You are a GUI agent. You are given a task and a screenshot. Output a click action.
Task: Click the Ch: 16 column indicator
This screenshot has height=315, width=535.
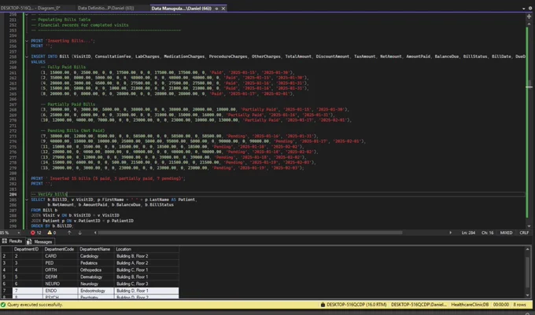[487, 233]
